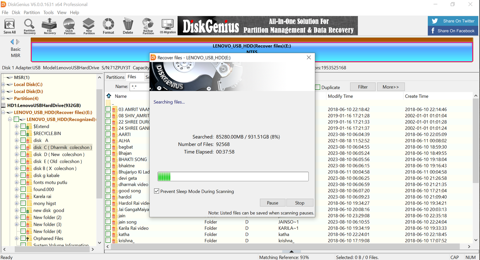Click the Format disk icon
The height and width of the screenshot is (260, 480).
(x=108, y=26)
